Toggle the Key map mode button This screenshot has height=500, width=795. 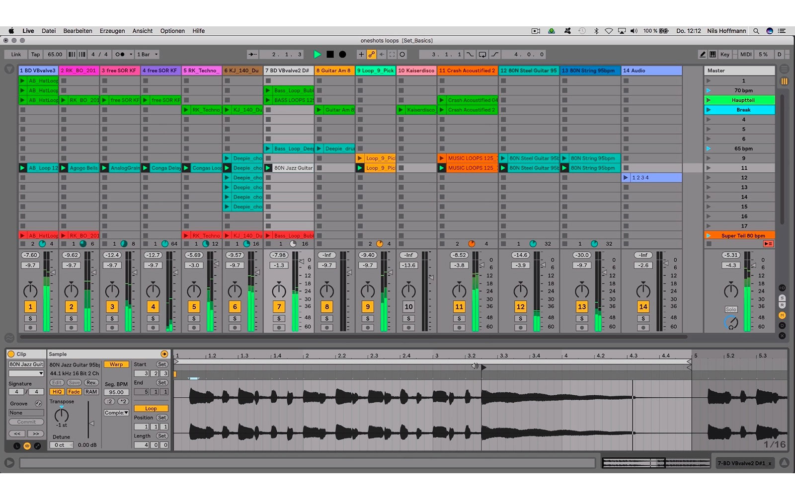pos(725,54)
